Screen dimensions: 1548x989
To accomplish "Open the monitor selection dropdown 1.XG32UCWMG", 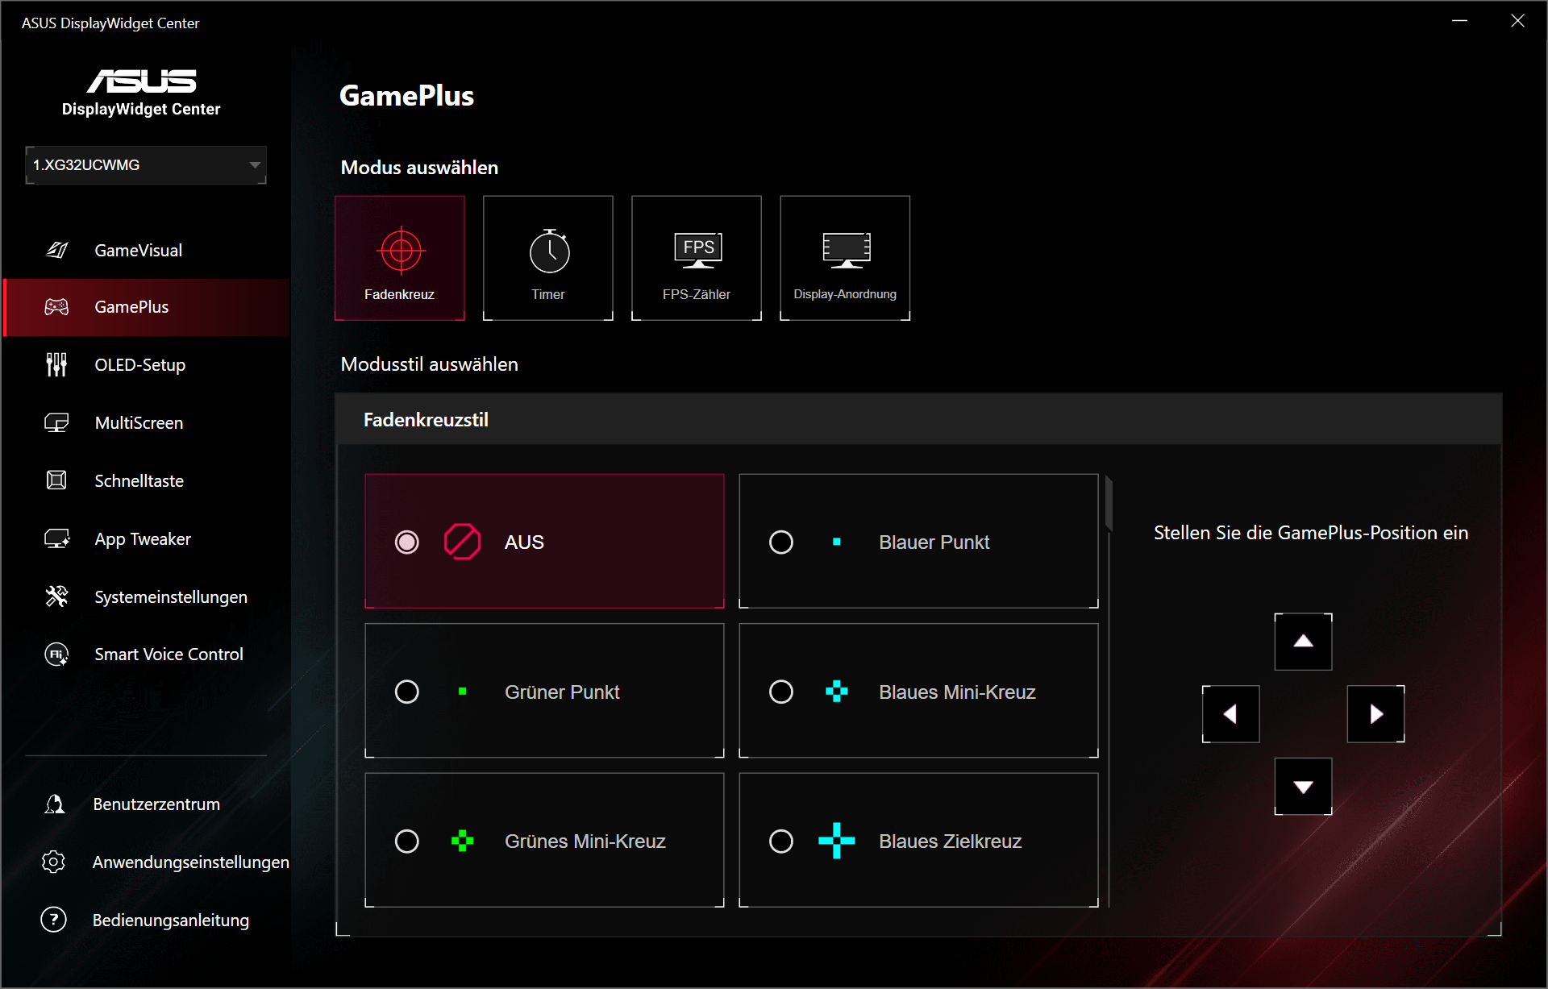I will point(146,164).
